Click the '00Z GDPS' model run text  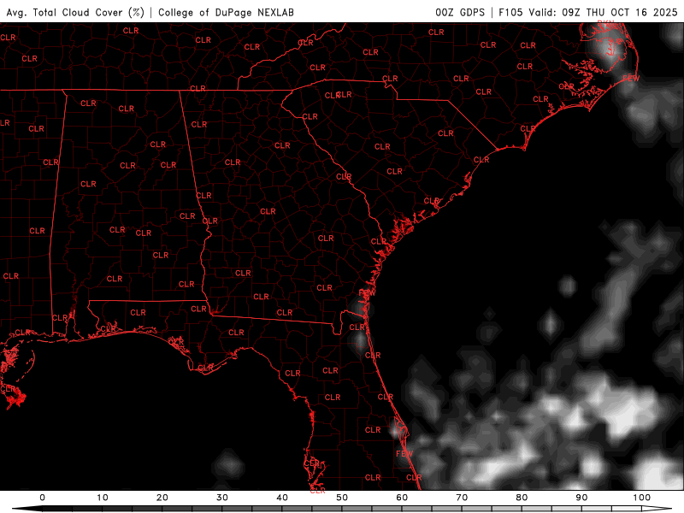coord(460,12)
